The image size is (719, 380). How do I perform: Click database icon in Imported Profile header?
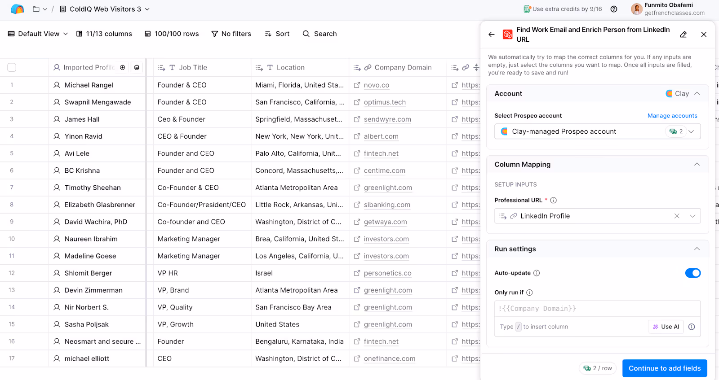point(137,67)
